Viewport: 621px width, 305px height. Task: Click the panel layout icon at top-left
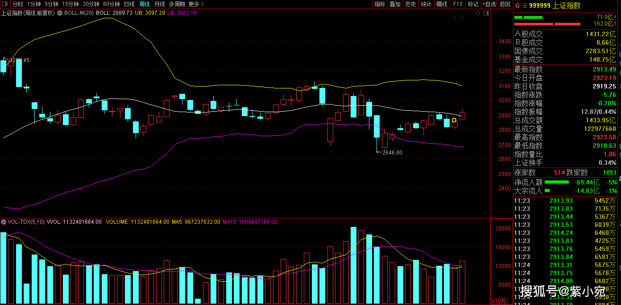5,4
